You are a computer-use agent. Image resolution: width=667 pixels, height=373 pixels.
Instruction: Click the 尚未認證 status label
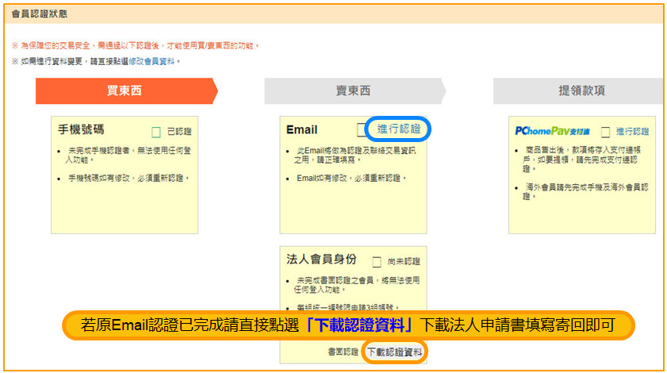point(404,261)
